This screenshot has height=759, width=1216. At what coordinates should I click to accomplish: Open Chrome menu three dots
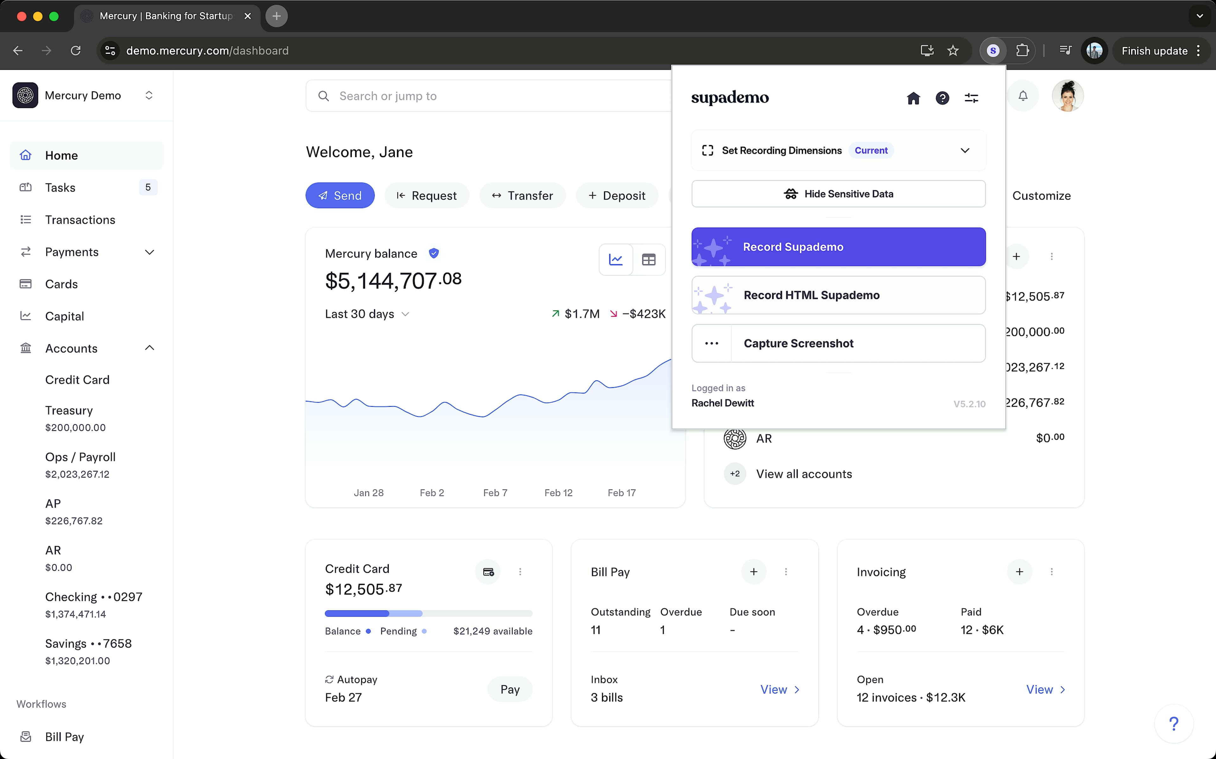pos(1199,51)
